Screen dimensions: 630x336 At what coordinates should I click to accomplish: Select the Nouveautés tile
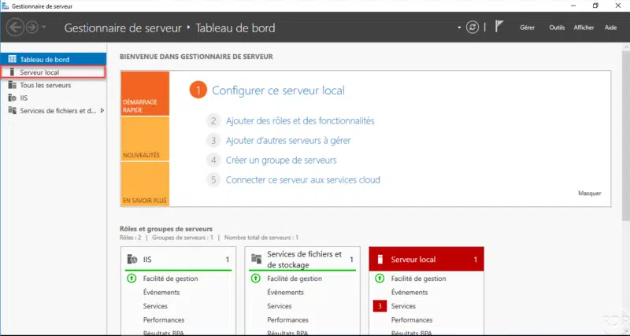[x=145, y=139]
